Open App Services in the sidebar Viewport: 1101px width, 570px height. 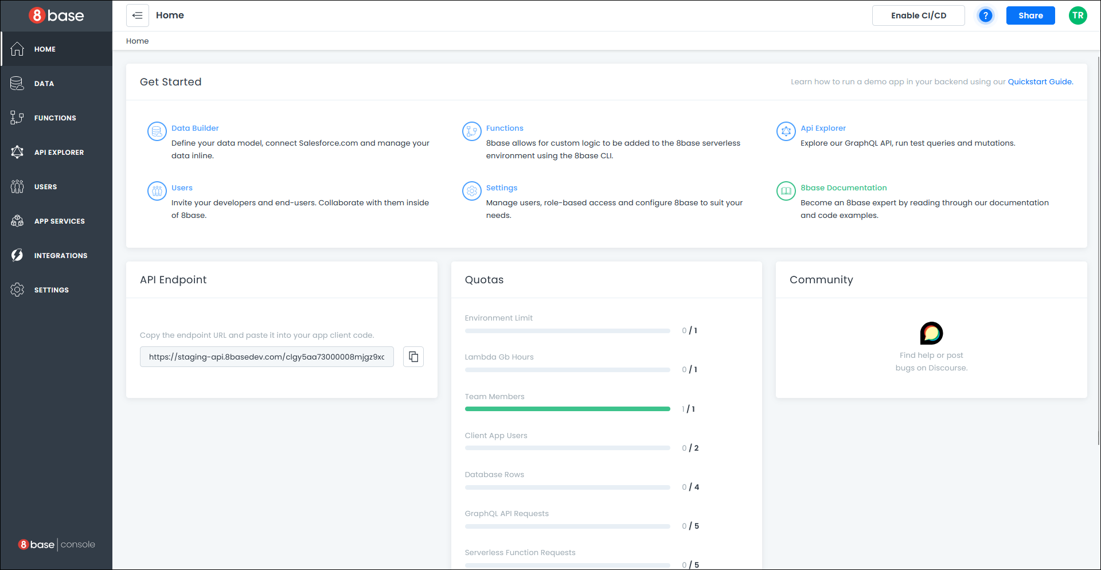59,221
